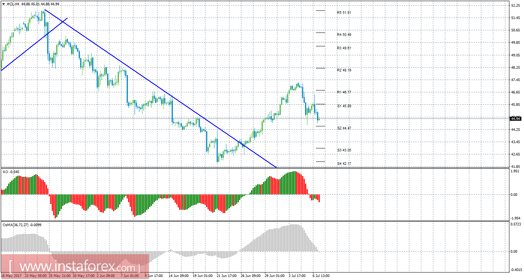Viewport: 524px width, 280px height.
Task: Click the S1 45.89 pivot label
Action: point(344,106)
